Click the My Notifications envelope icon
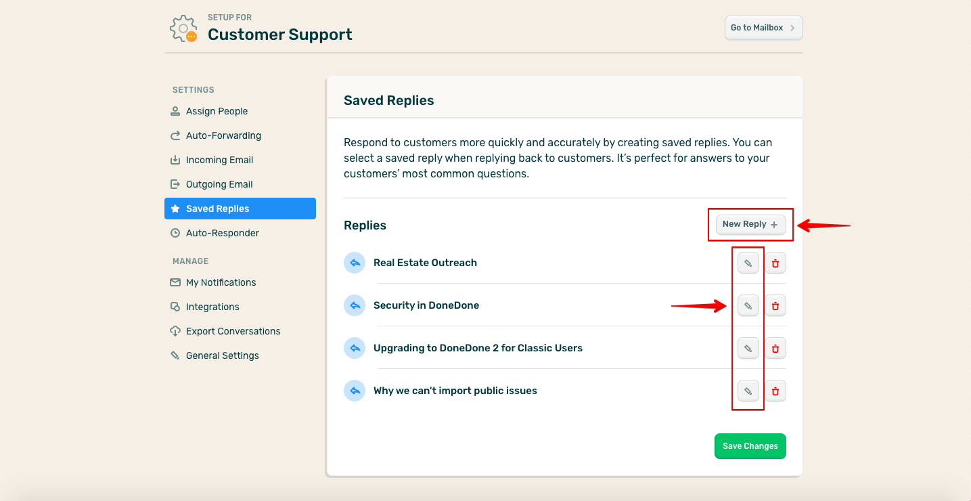 coord(175,282)
